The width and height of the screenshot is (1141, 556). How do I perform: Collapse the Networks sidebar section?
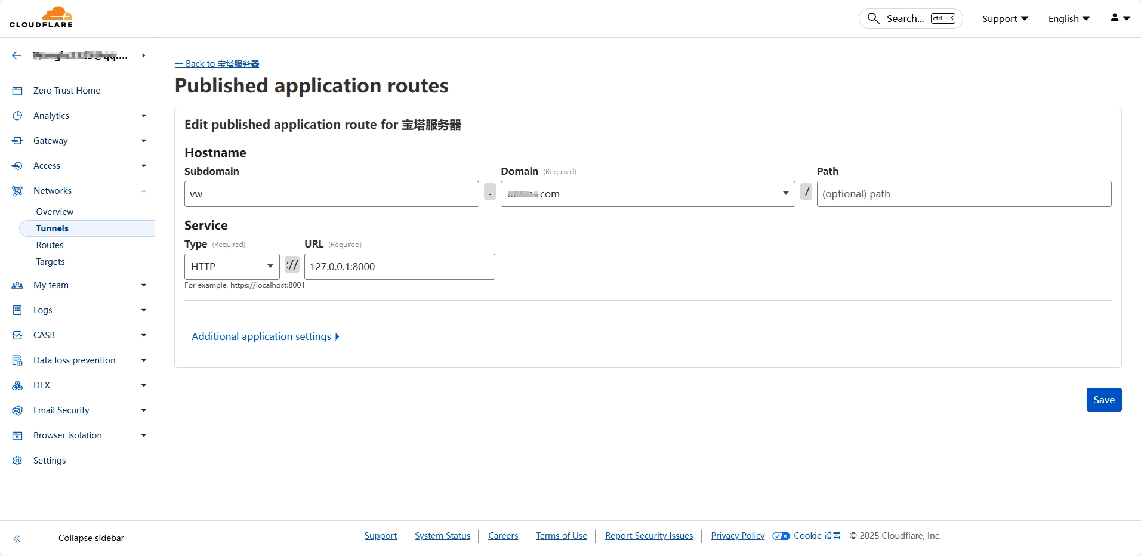click(143, 191)
